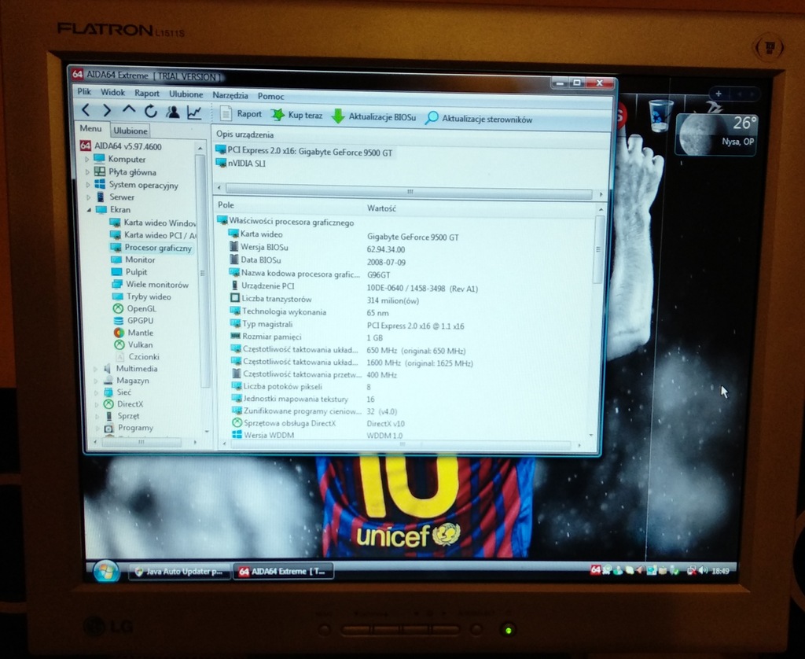
Task: Click the Sprzęt tree icon
Action: (108, 416)
